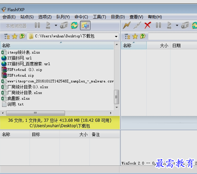Click the remote pane Go icon
Image resolution: width=197 pixels, height=174 pixels.
tap(169, 25)
